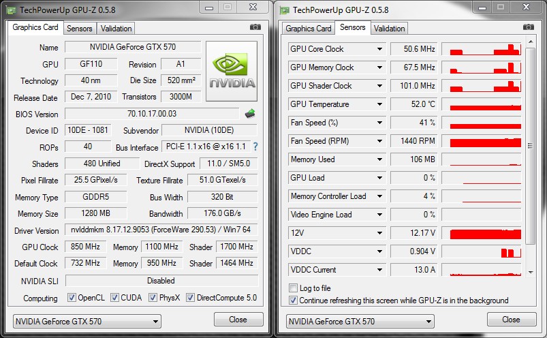Switch to Validation tab in left window
Screen dimensions: 547x338
point(116,28)
